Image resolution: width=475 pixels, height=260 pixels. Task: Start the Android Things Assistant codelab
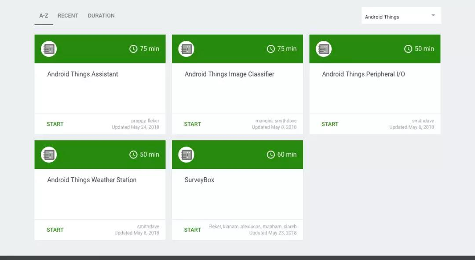coord(55,124)
